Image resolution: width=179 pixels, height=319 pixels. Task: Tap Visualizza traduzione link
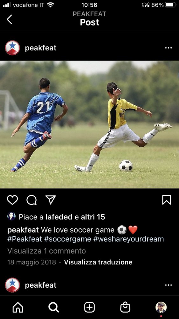(x=98, y=262)
